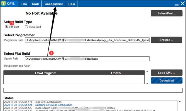Open the Help menu
Viewport: 186px width, 111px height.
point(72,4)
